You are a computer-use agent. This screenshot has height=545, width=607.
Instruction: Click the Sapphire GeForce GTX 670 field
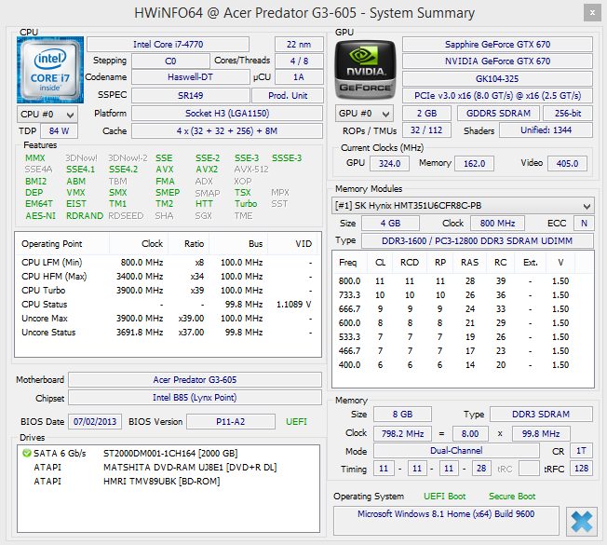click(497, 45)
